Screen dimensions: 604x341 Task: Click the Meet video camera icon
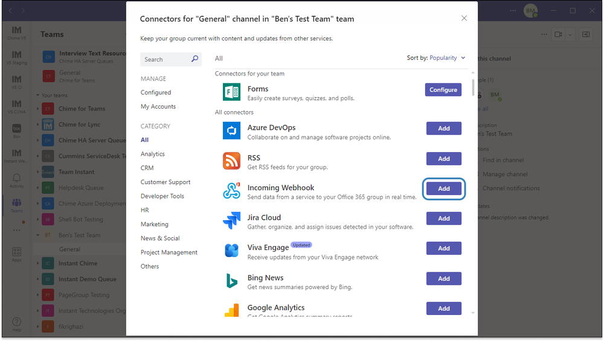click(x=557, y=34)
